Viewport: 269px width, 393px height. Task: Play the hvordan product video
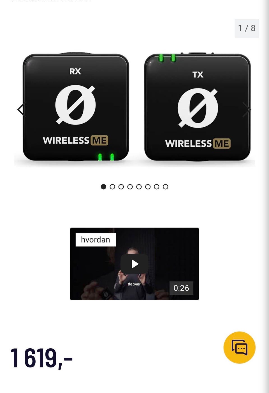pos(134,264)
